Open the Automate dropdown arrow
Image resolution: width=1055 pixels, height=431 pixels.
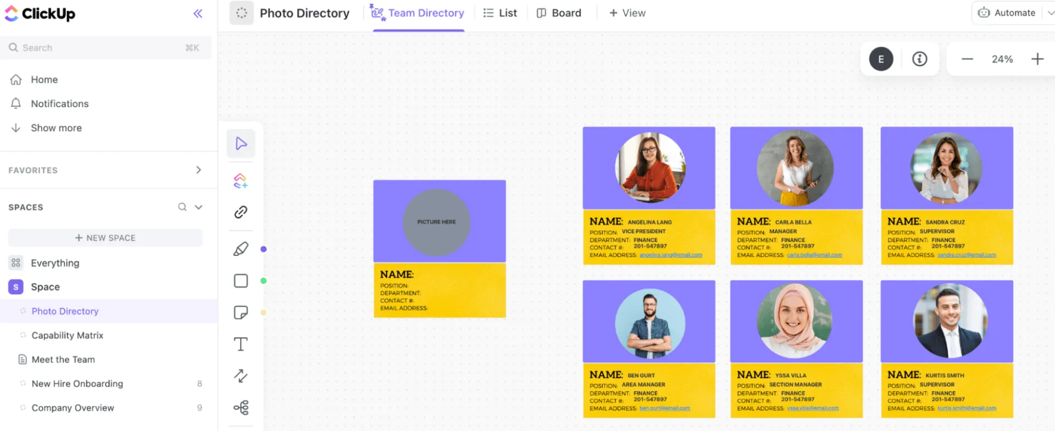pos(1050,13)
